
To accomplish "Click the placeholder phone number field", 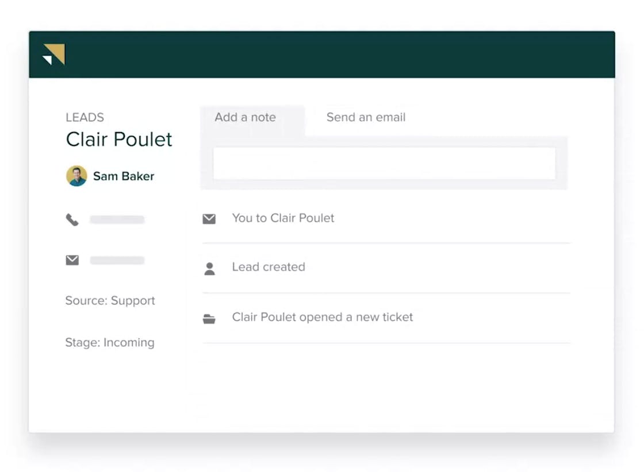I will [x=117, y=220].
